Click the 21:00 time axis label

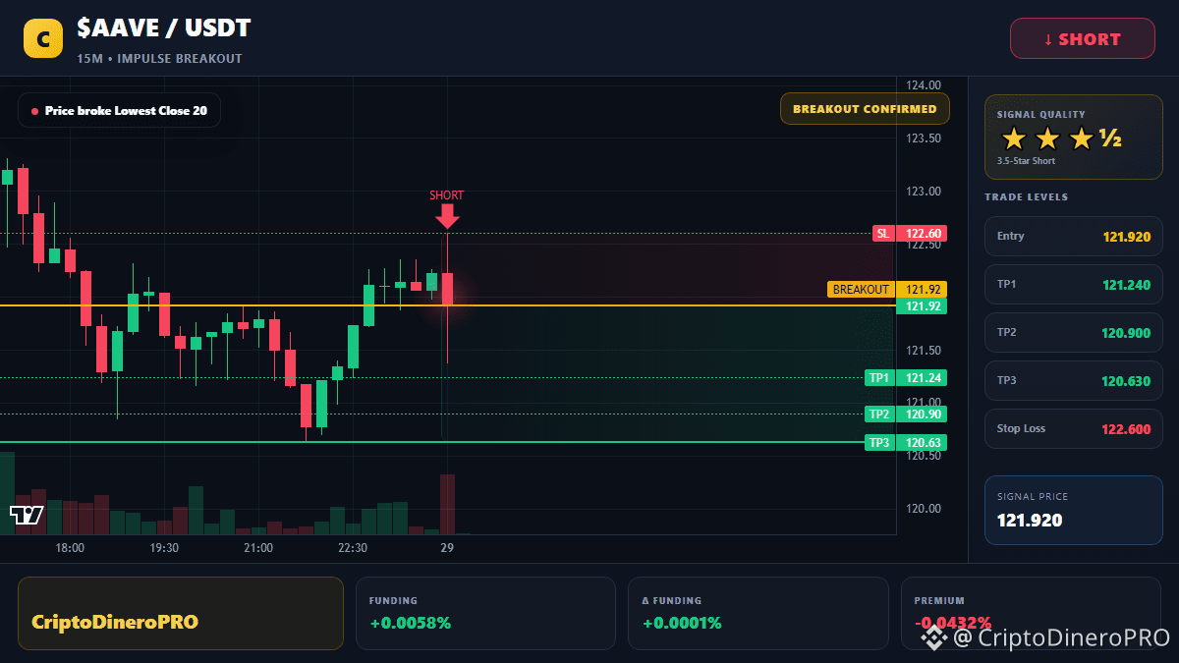258,548
